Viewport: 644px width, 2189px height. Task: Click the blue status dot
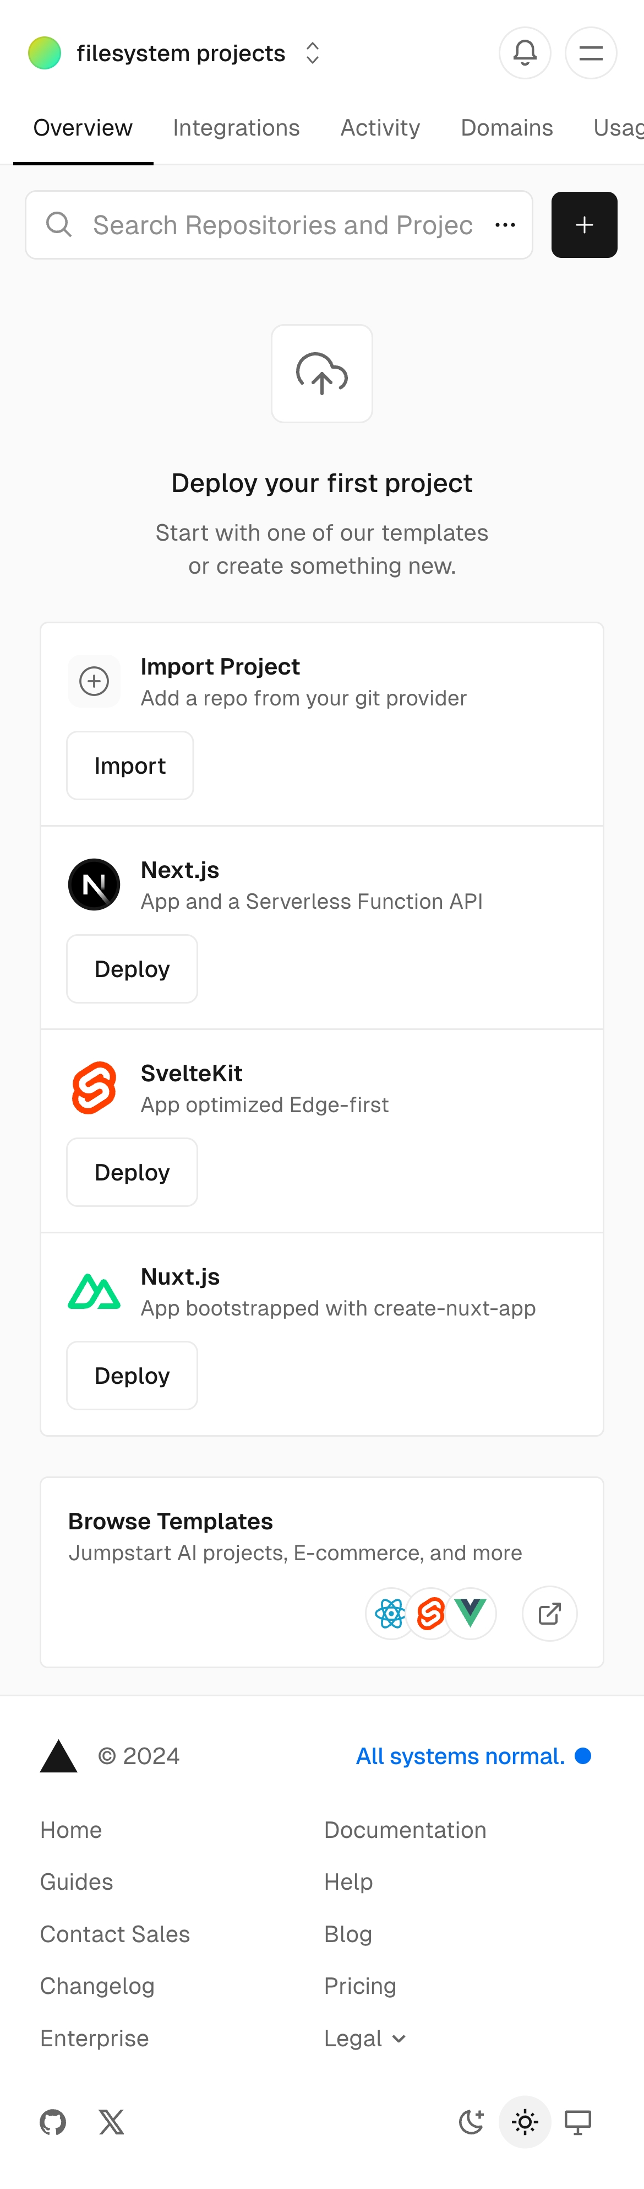(583, 1756)
